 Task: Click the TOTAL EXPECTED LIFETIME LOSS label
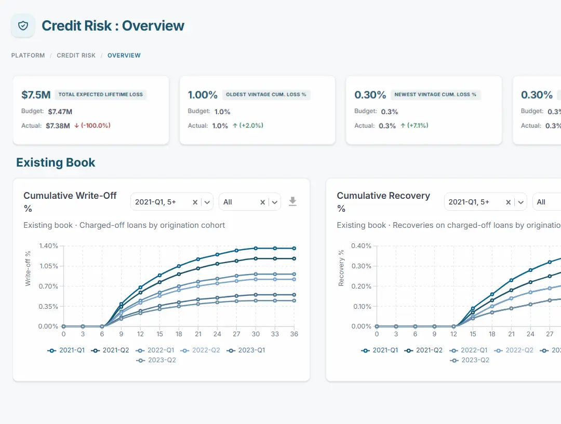[101, 95]
